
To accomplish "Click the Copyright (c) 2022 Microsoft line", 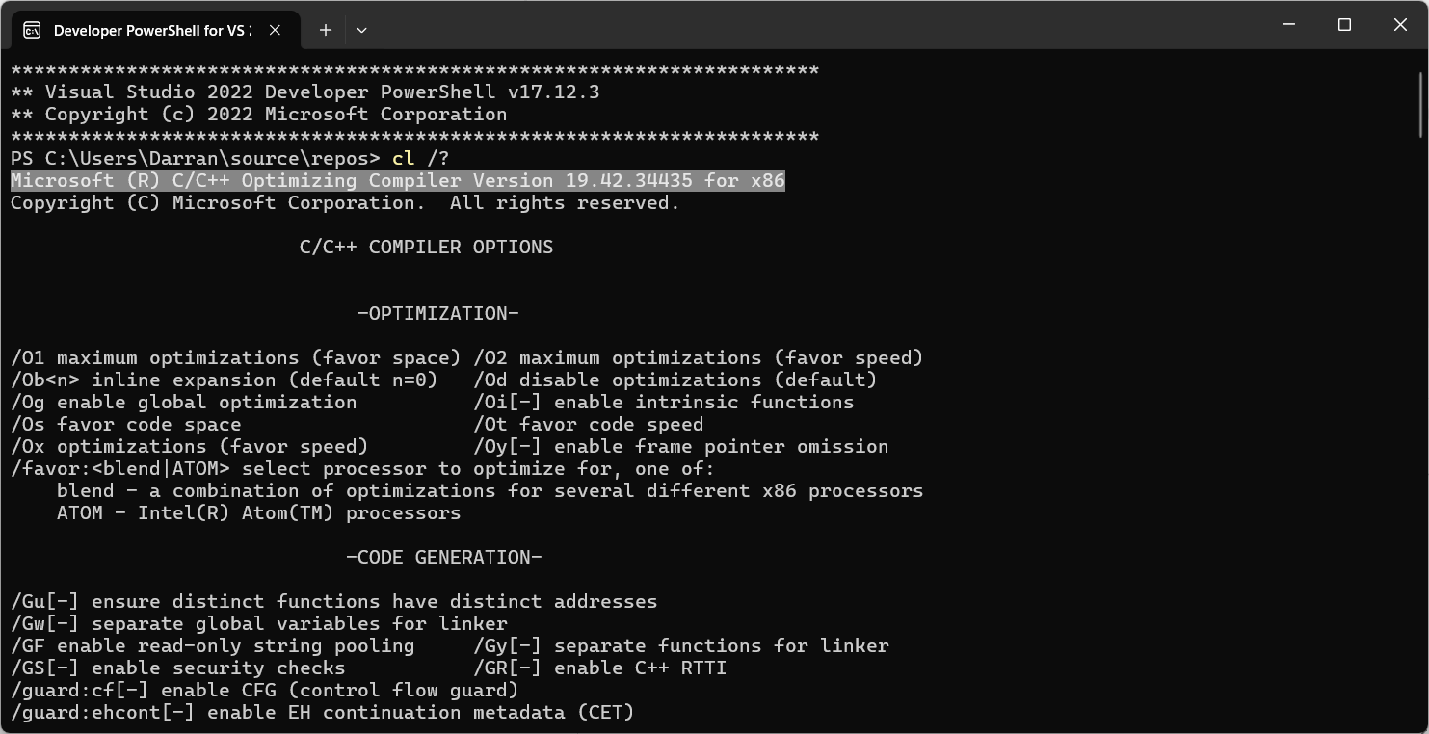I will pyautogui.click(x=259, y=115).
